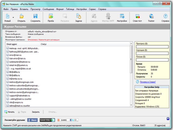Open Настройки toolbar icon
Viewport: 173px width, 130px height.
(x=122, y=16)
